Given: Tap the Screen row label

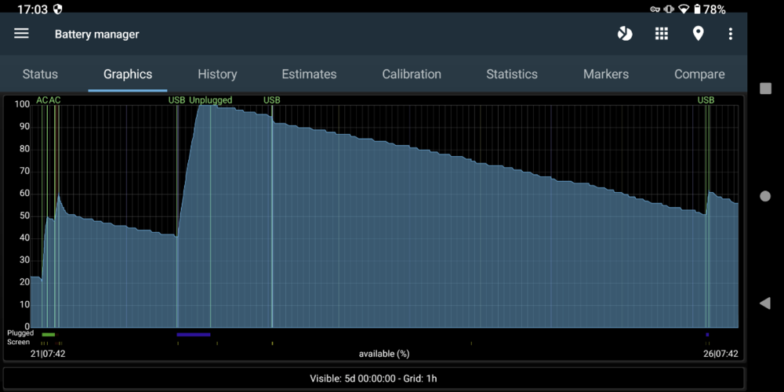Looking at the screenshot, I should point(19,342).
